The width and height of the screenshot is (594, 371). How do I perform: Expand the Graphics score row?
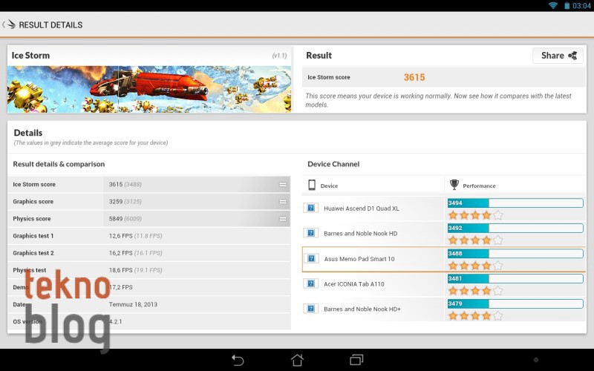(282, 202)
